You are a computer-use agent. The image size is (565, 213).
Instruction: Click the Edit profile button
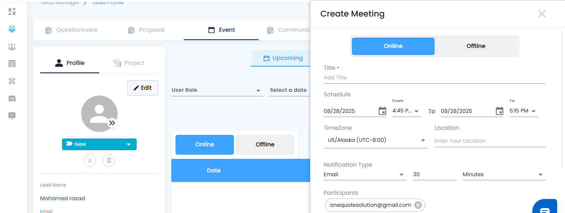click(142, 88)
